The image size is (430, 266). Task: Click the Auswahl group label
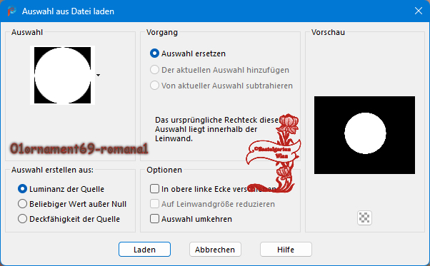click(27, 32)
